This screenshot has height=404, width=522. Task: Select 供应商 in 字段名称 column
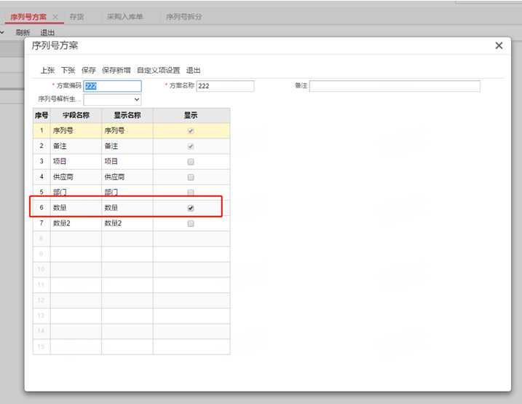76,177
